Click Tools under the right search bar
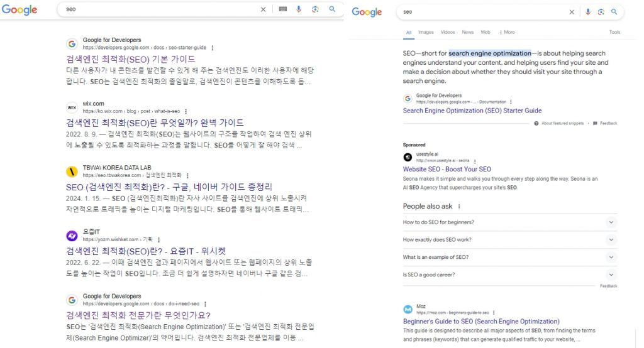The height and width of the screenshot is (348, 644). pyautogui.click(x=614, y=32)
